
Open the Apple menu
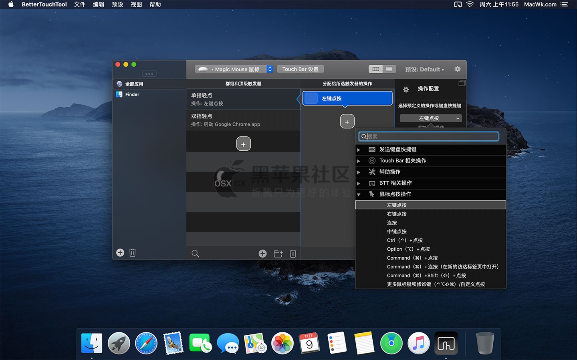click(11, 4)
